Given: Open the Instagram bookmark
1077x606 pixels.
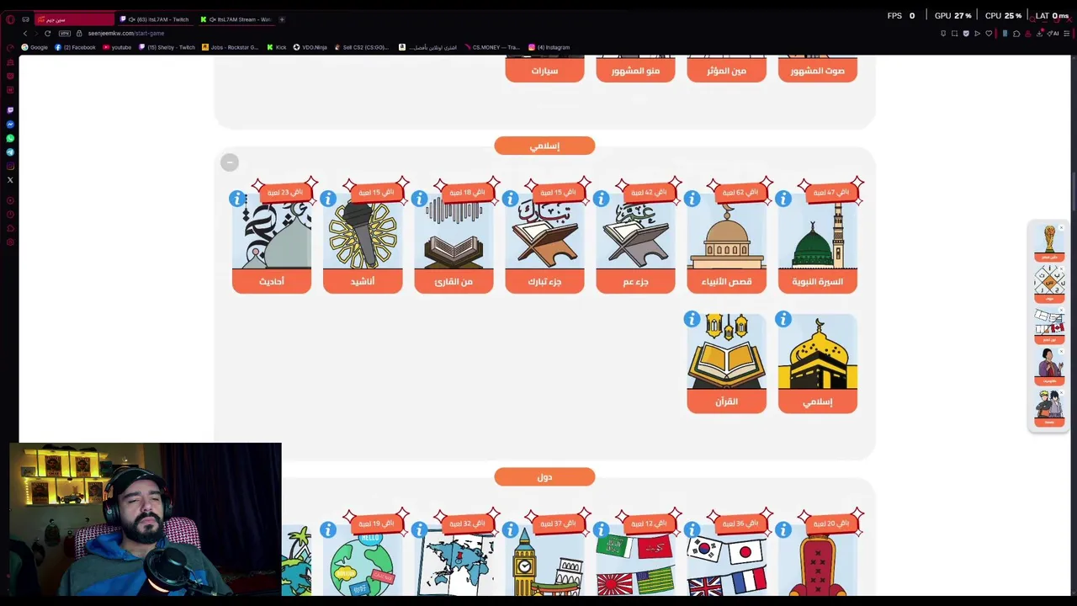Looking at the screenshot, I should 549,47.
